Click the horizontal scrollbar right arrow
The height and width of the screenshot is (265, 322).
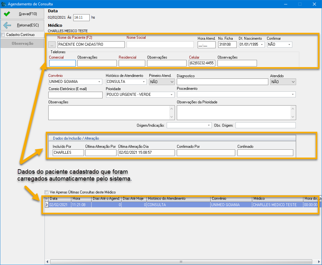tap(319, 262)
